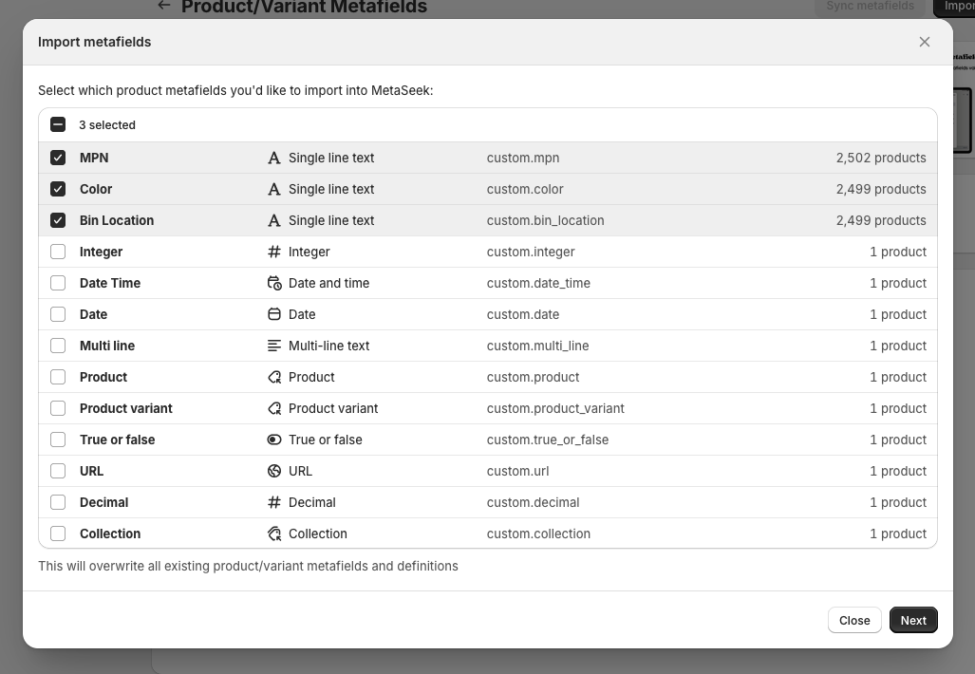The height and width of the screenshot is (674, 975).
Task: Click the True or false eye icon
Action: pyautogui.click(x=274, y=440)
